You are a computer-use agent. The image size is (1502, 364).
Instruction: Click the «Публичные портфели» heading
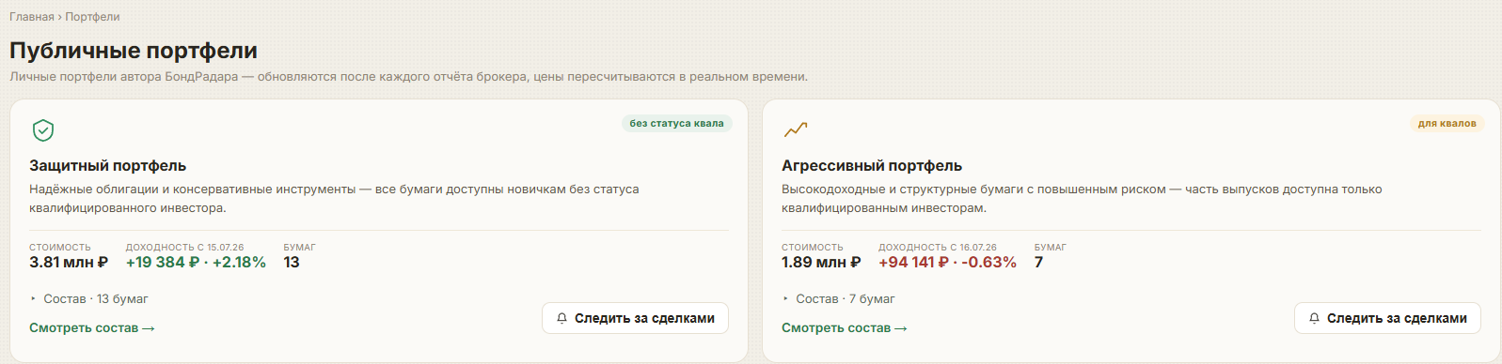134,51
